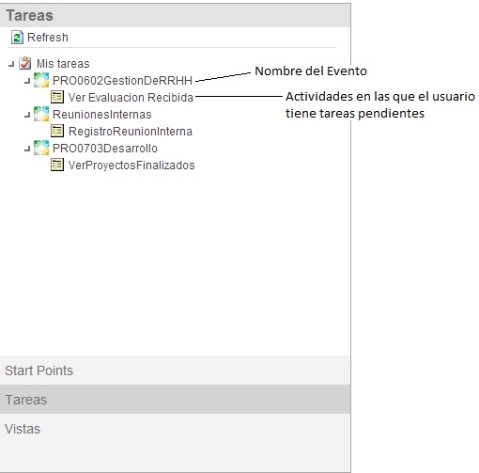Screen dimensions: 479x473
Task: Click the VerProyectosFinalizados form icon
Action: 57,165
